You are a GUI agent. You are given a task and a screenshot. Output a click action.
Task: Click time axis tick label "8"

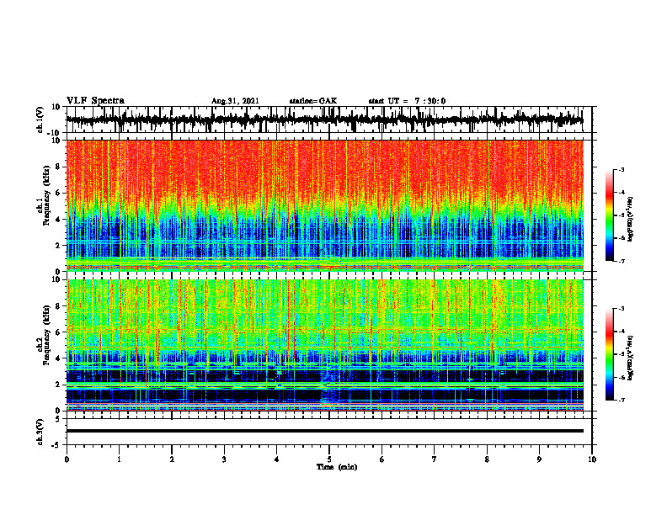click(487, 459)
